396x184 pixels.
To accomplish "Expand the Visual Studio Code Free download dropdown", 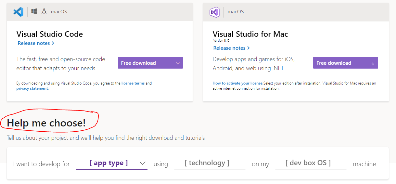I will (x=150, y=63).
